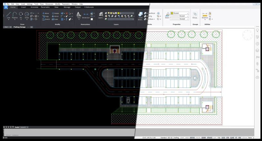Select the Polyline tool
The height and width of the screenshot is (141, 262).
14,15
